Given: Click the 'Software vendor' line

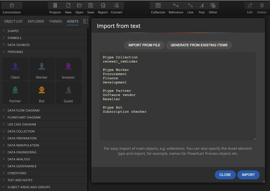Looking at the screenshot, I should coord(119,95).
